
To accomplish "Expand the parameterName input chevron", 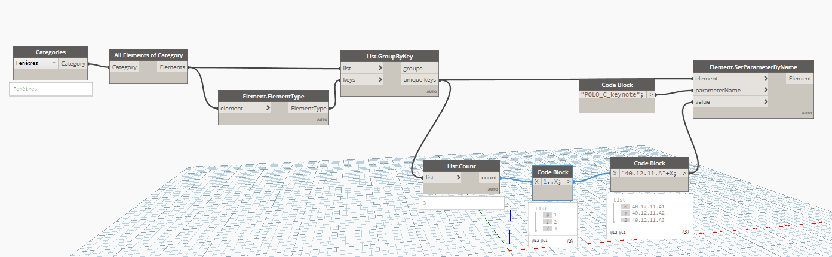I will [766, 90].
